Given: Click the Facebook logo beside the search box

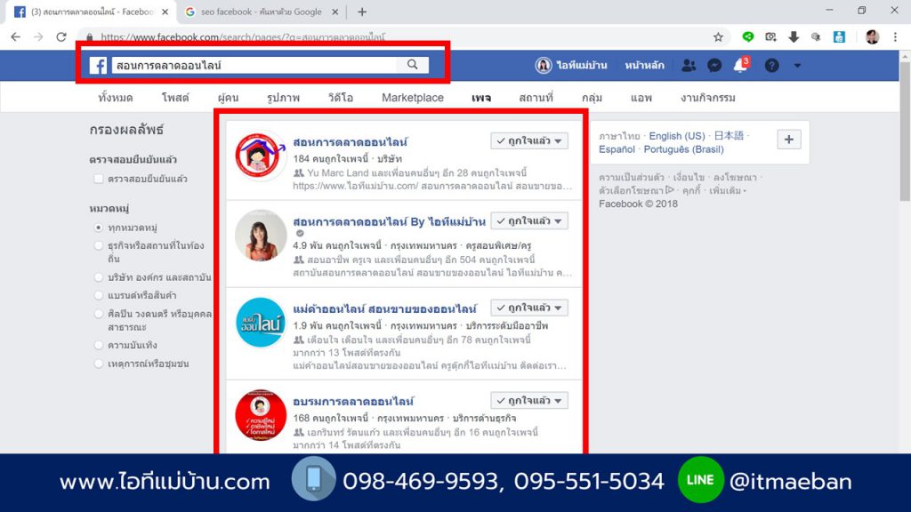Looking at the screenshot, I should pyautogui.click(x=98, y=64).
